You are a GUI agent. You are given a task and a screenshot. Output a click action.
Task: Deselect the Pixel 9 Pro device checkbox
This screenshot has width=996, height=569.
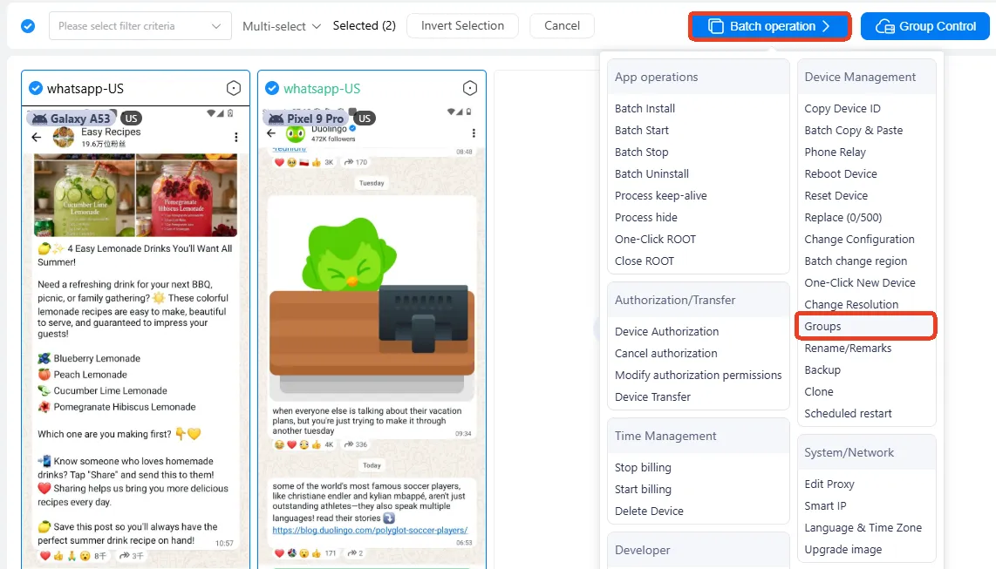[x=272, y=88]
